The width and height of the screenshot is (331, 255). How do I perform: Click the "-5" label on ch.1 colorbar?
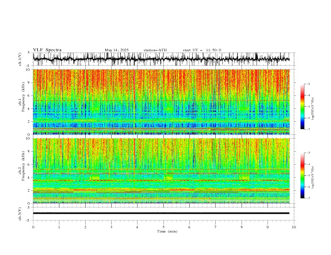click(x=308, y=107)
